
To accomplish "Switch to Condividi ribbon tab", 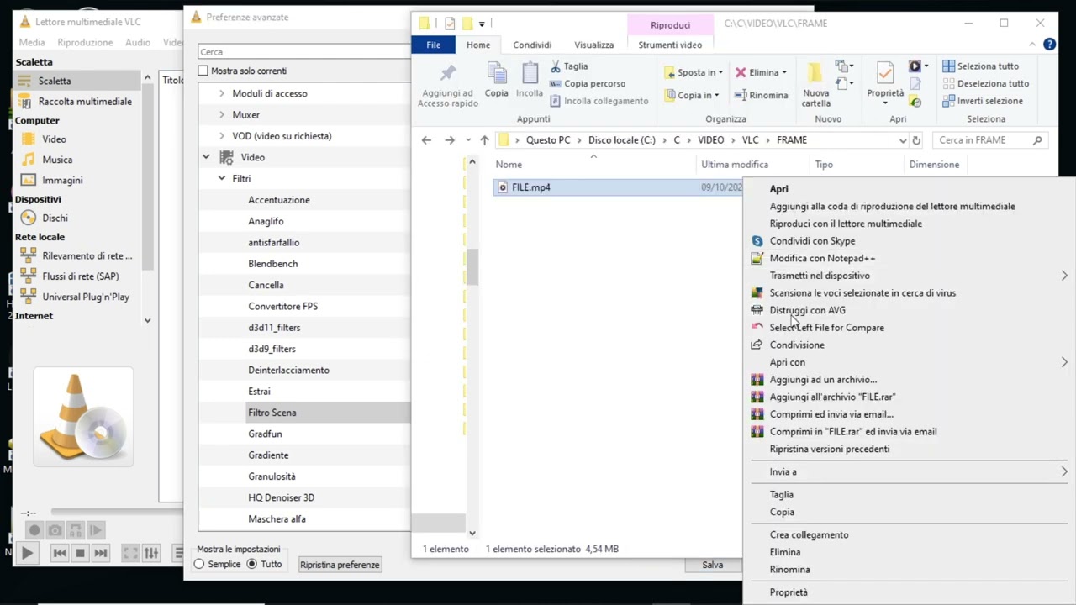I will pos(532,45).
